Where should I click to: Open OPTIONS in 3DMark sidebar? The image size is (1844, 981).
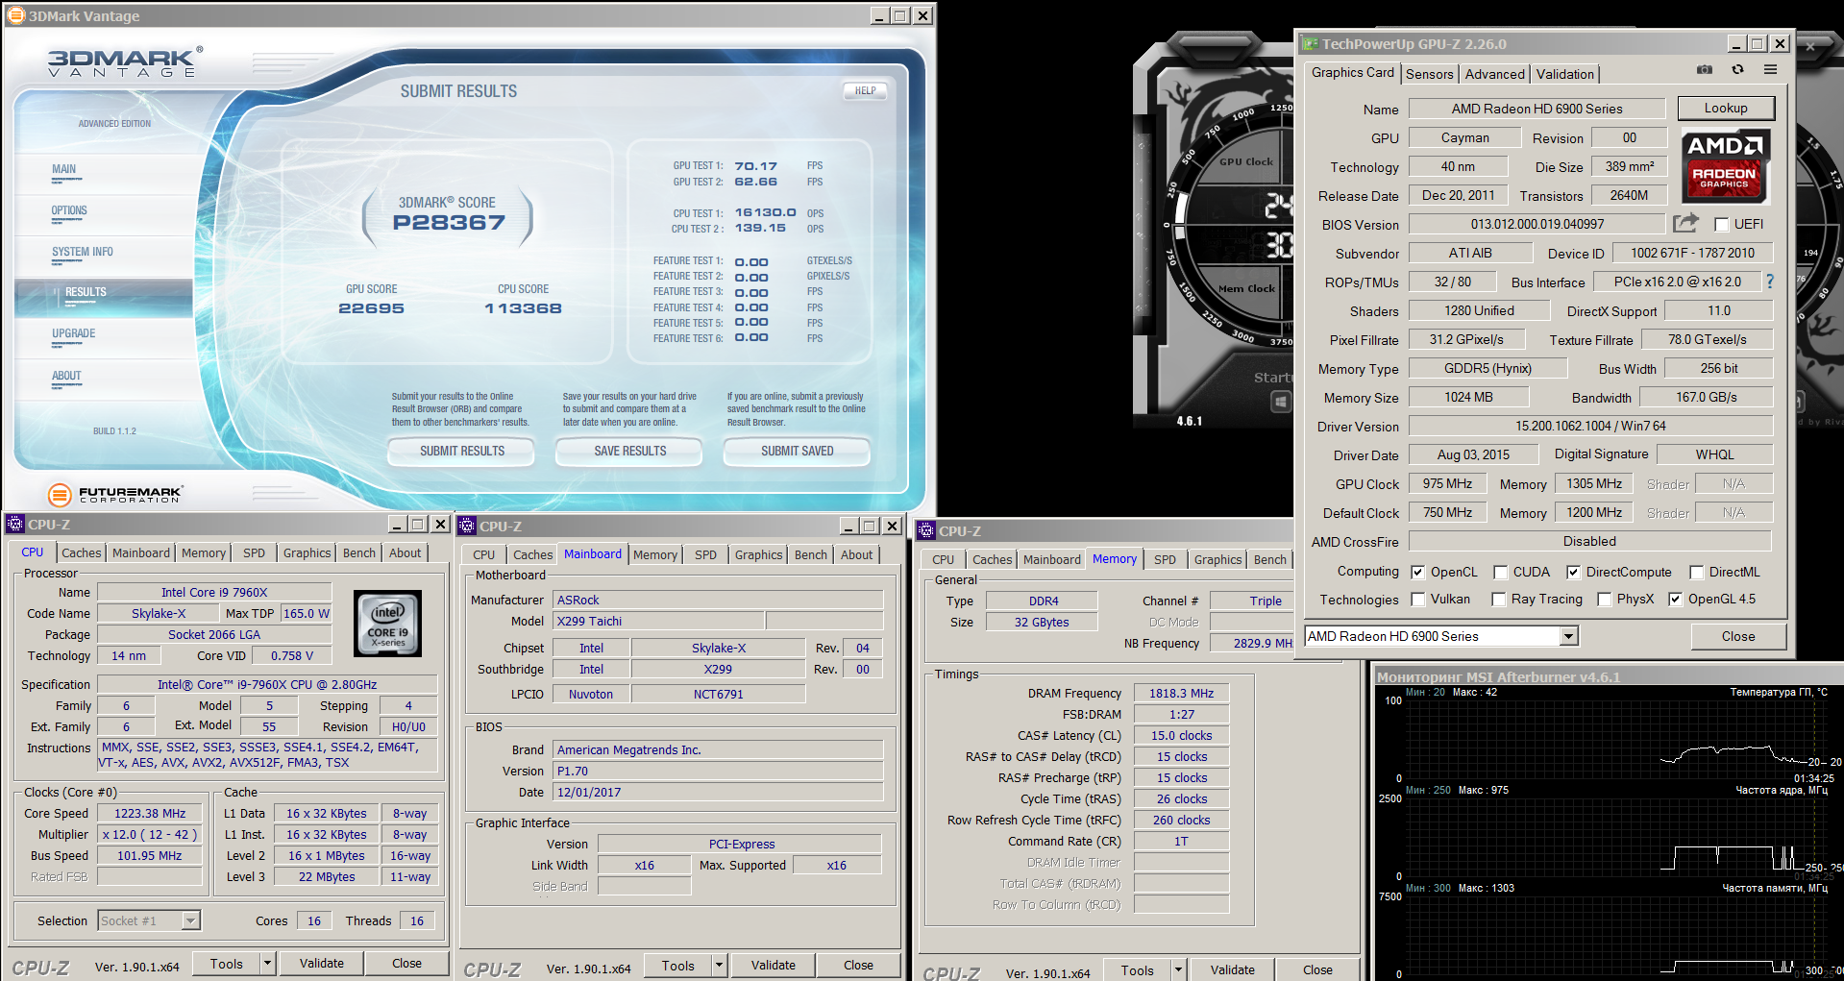tap(69, 210)
